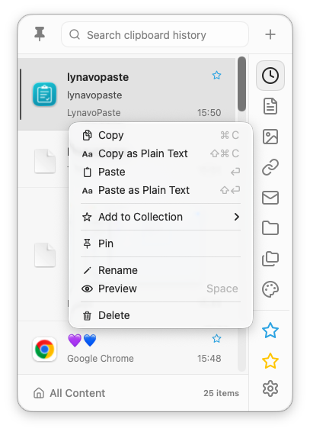Select Paste as Plain Text menu entry

[x=161, y=190]
